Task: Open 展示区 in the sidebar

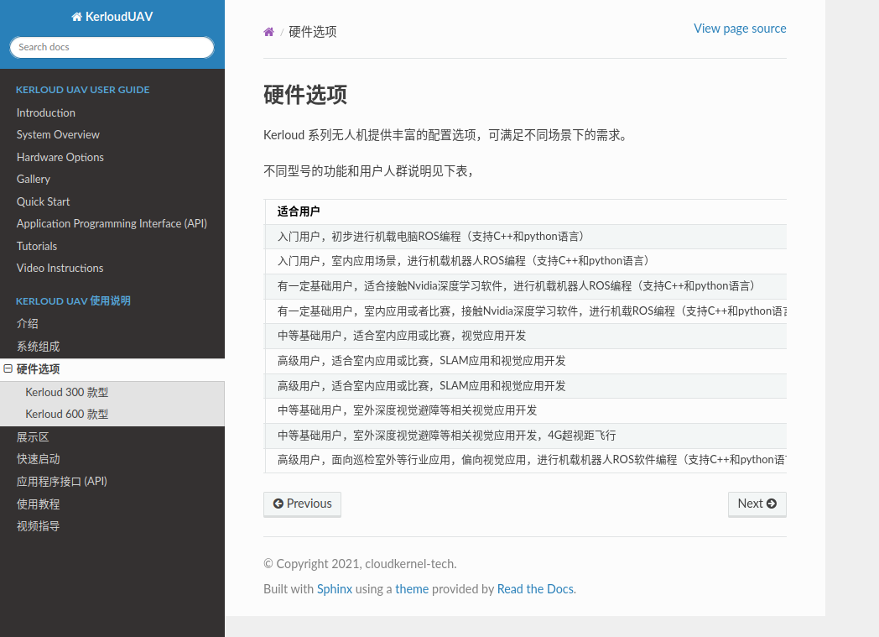Action: pyautogui.click(x=33, y=437)
